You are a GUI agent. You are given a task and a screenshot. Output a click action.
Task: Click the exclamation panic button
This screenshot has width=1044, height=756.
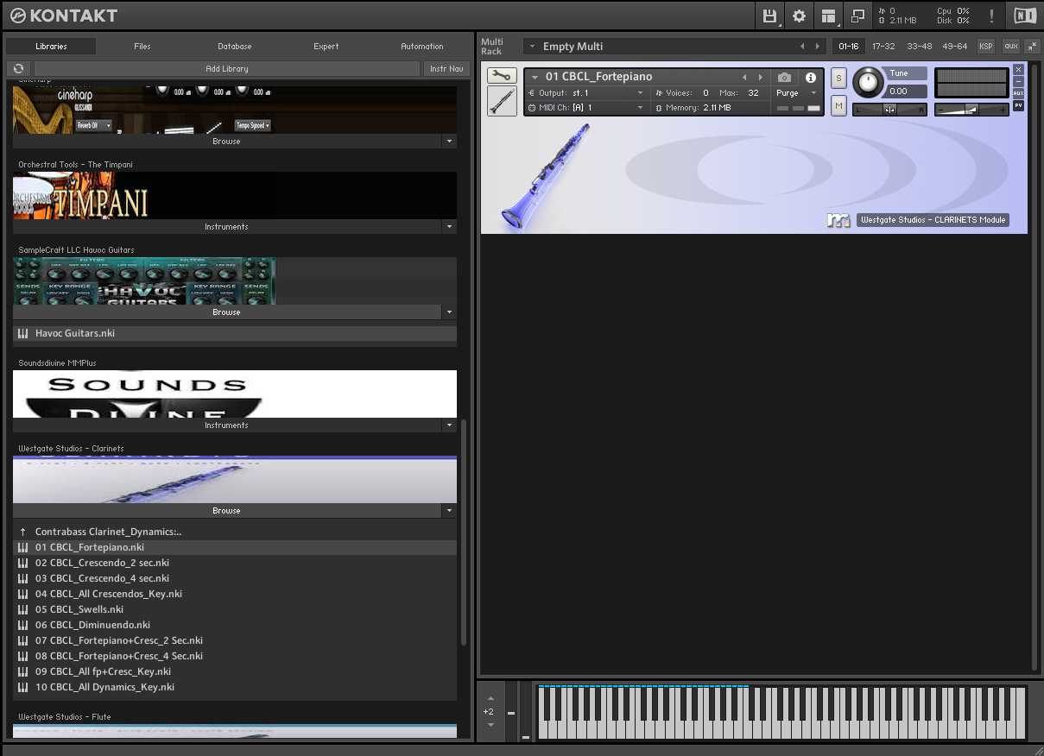[x=991, y=16]
